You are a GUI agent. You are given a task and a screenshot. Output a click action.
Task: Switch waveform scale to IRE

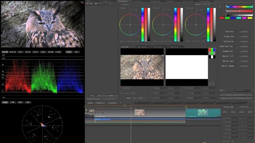point(69,52)
